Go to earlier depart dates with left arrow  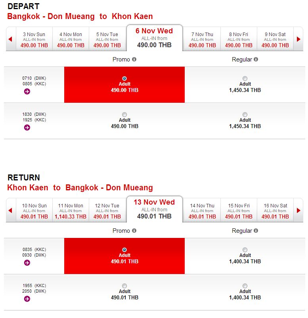(11, 39)
